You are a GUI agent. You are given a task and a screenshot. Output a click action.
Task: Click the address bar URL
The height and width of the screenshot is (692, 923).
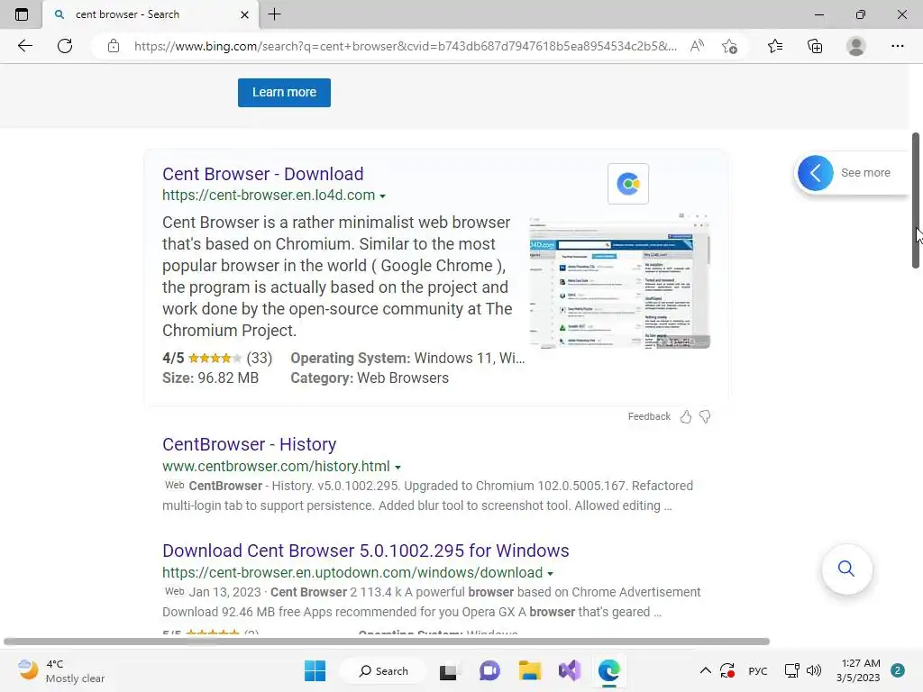pyautogui.click(x=405, y=46)
